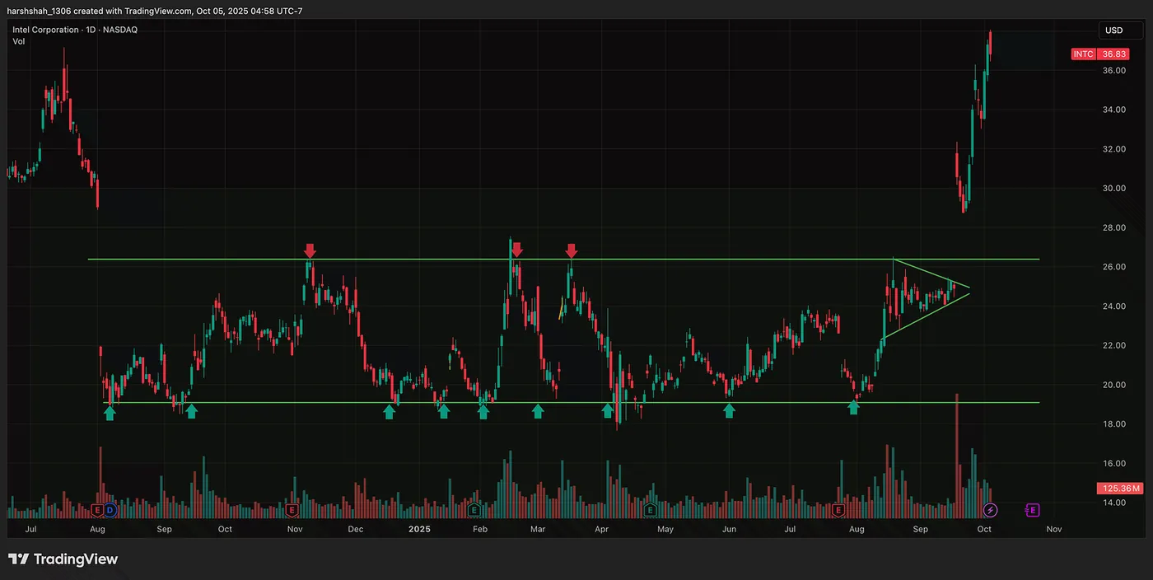Click the red INTC 36.83 price label

click(1101, 54)
